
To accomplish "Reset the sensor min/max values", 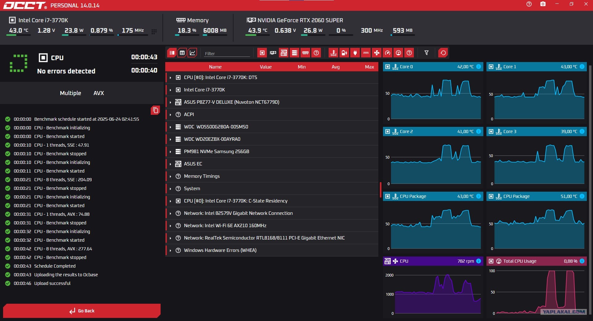I will (x=443, y=53).
